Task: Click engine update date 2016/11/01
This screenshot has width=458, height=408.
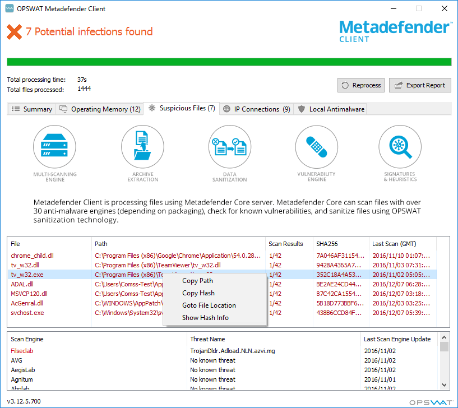Action: click(380, 379)
